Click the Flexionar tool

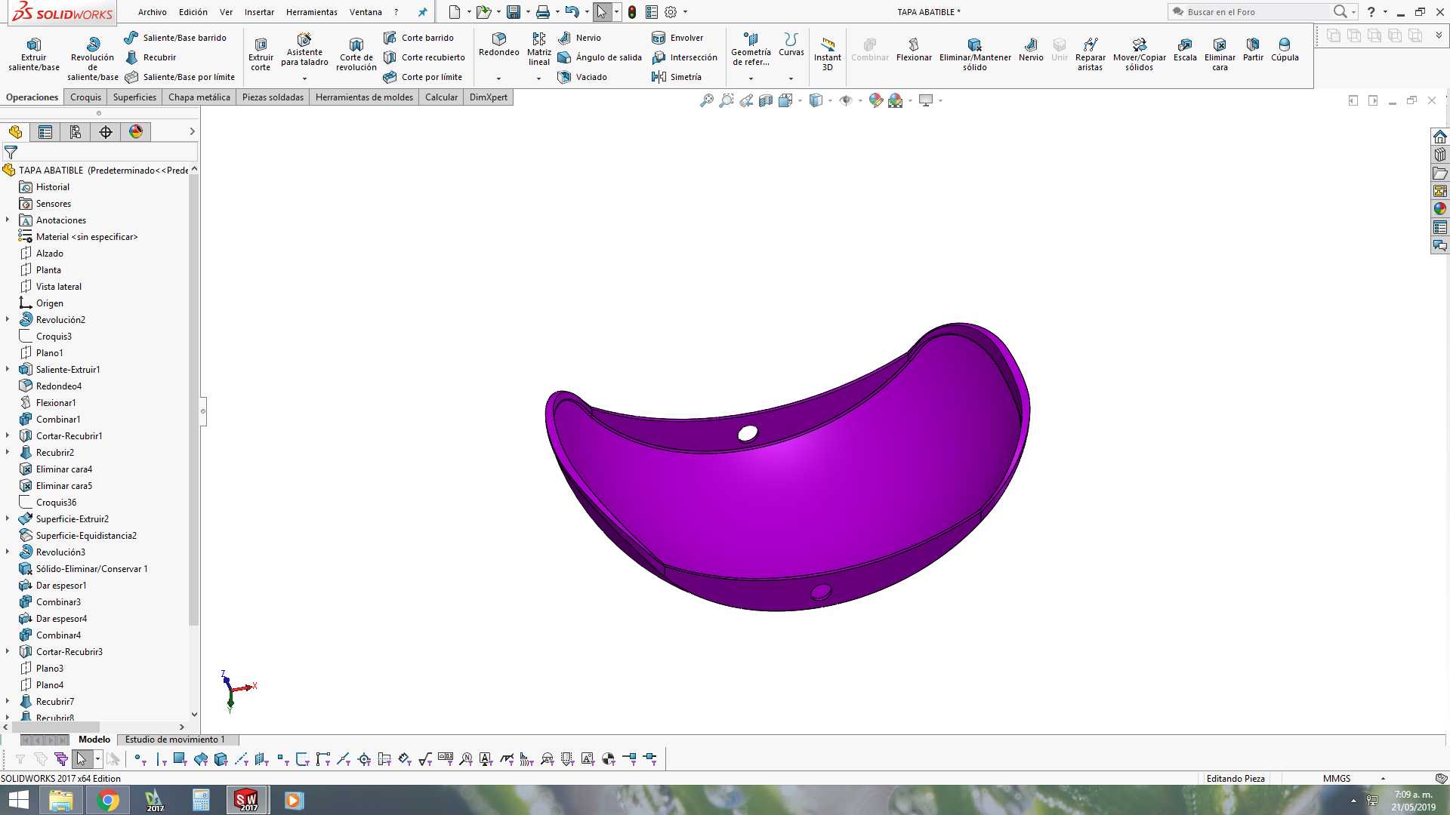pyautogui.click(x=914, y=50)
